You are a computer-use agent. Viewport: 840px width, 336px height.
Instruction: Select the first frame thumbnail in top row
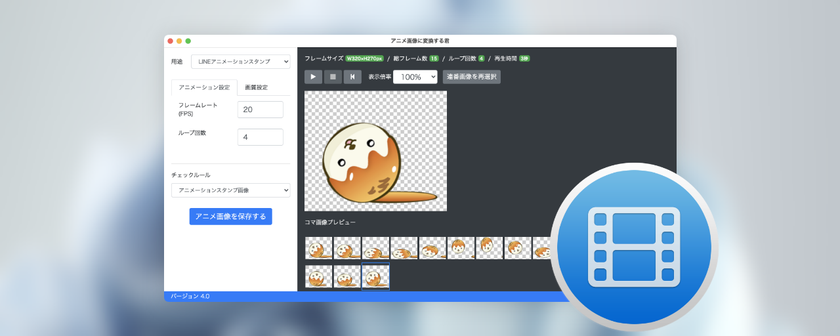318,248
